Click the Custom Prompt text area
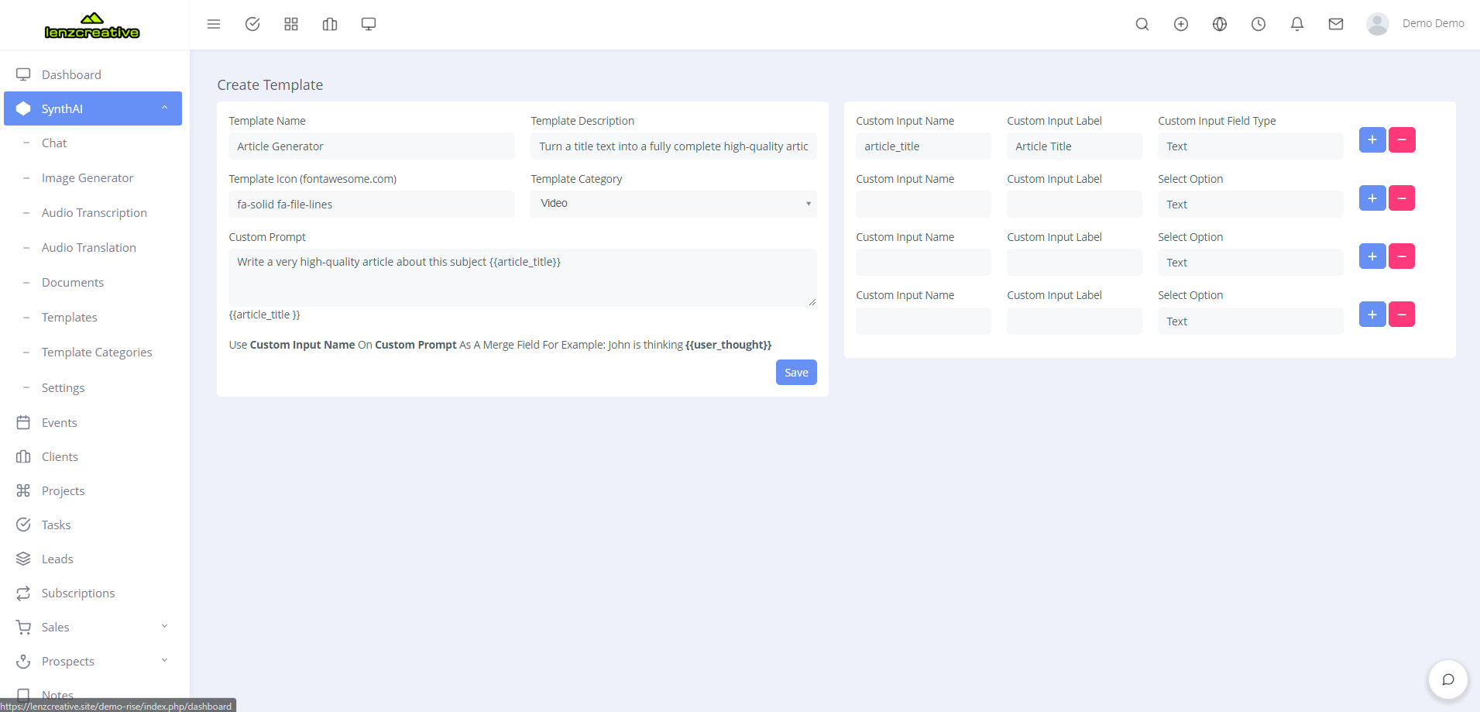 click(x=522, y=277)
